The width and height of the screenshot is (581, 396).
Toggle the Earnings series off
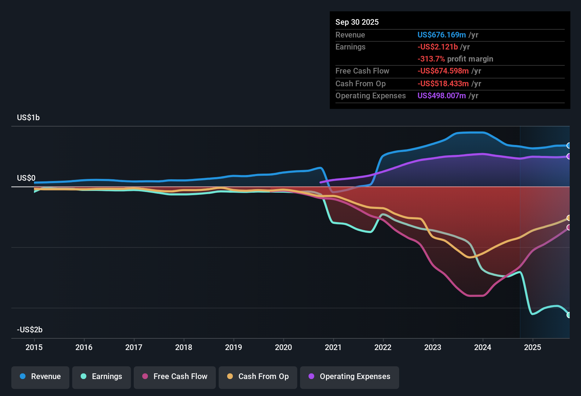(101, 377)
